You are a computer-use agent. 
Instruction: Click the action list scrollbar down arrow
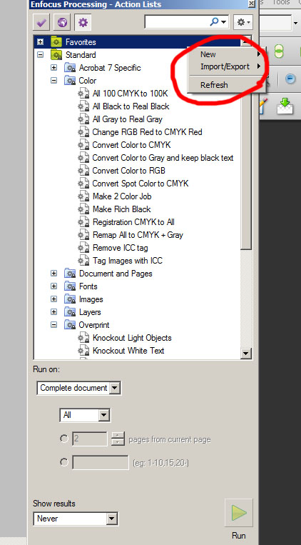coord(246,354)
